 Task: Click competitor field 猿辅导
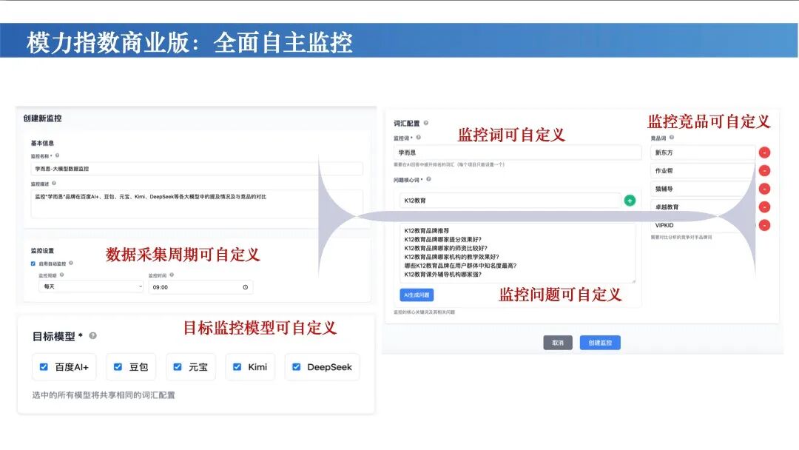pyautogui.click(x=703, y=189)
